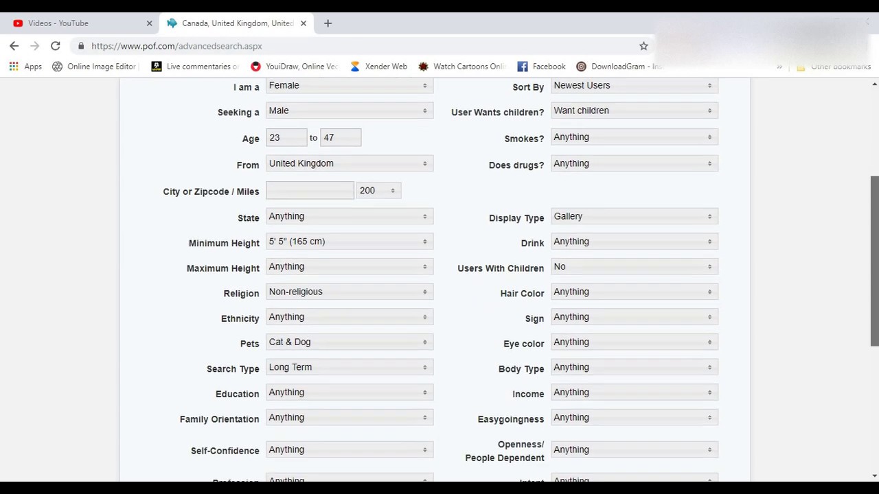
Task: Open Facebook bookmark
Action: coord(542,67)
